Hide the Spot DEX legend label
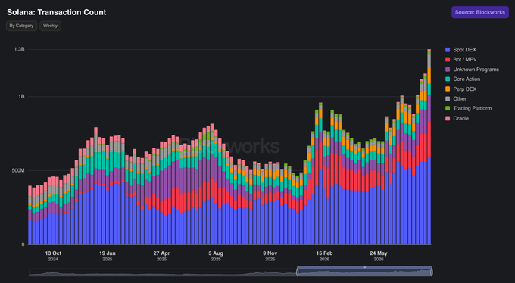This screenshot has width=515, height=283. pos(464,50)
